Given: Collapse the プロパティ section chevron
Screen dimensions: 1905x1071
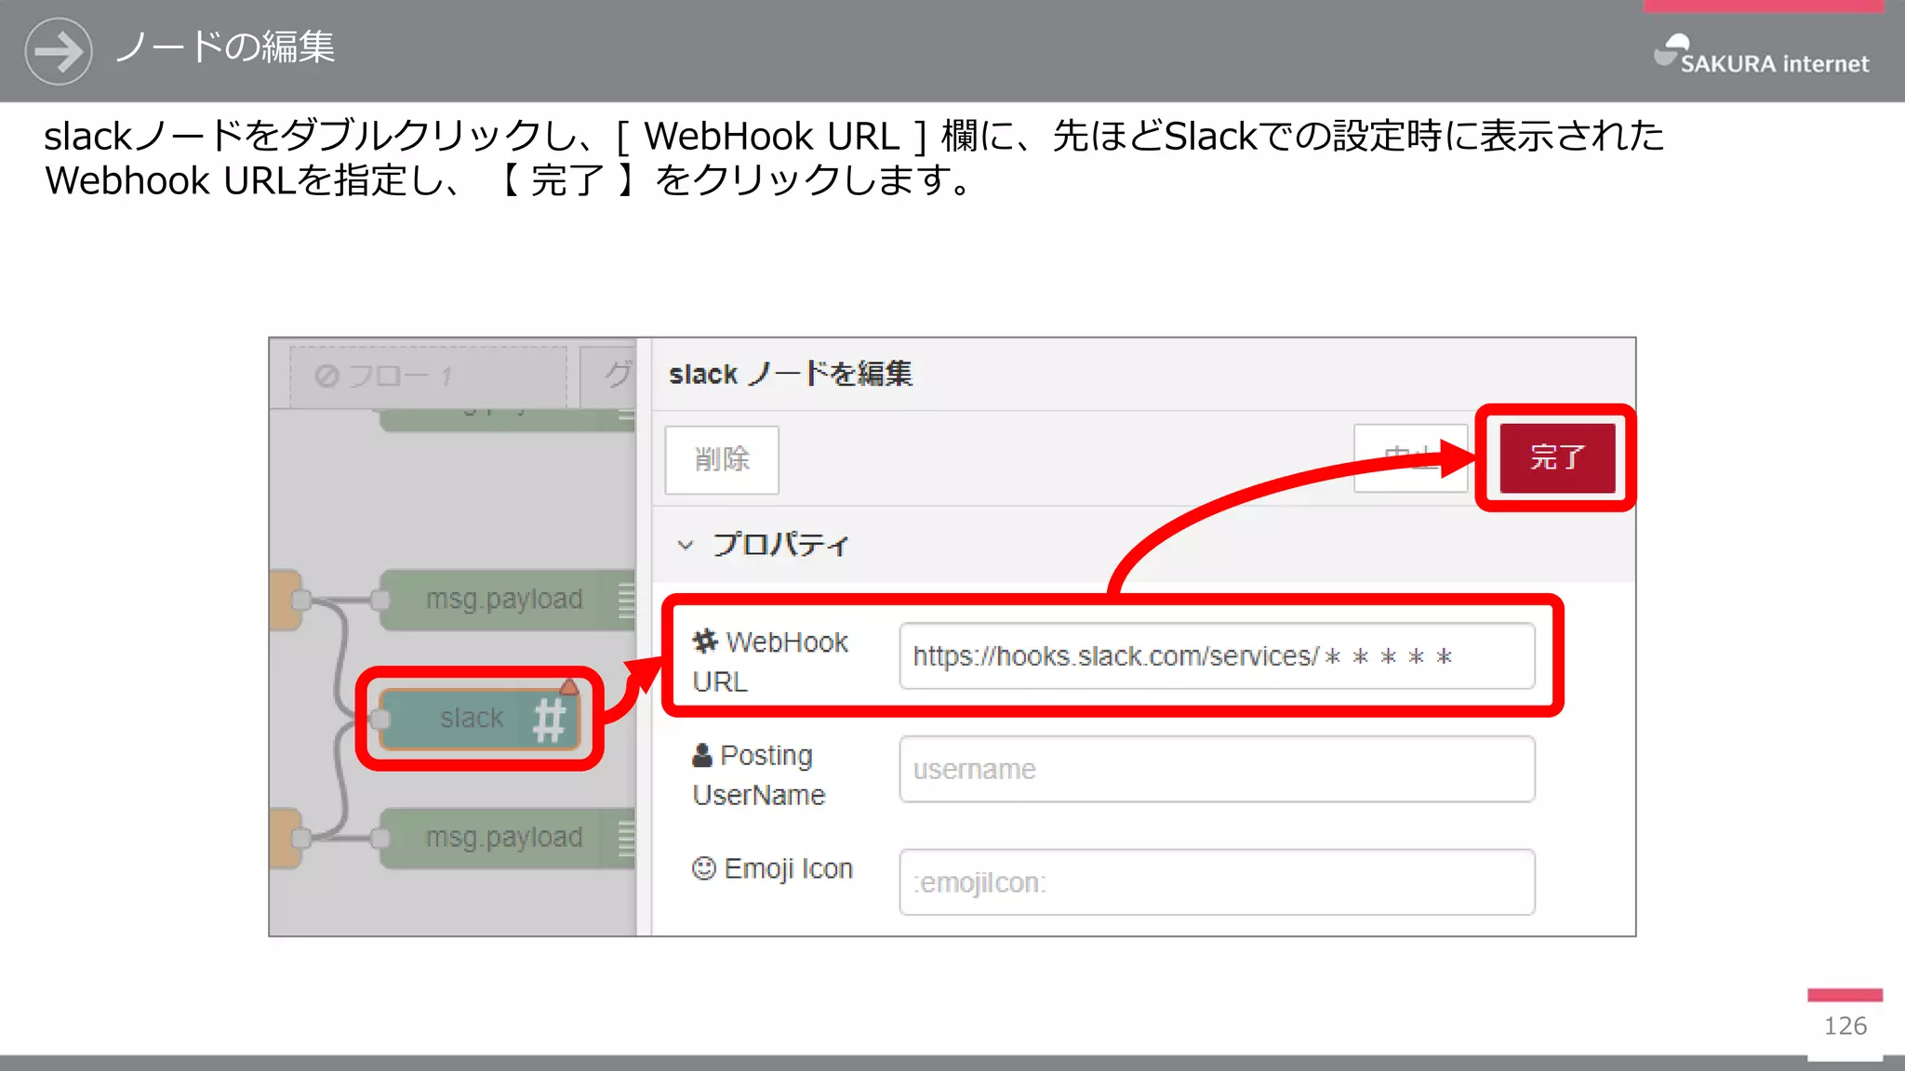Looking at the screenshot, I should click(x=686, y=545).
